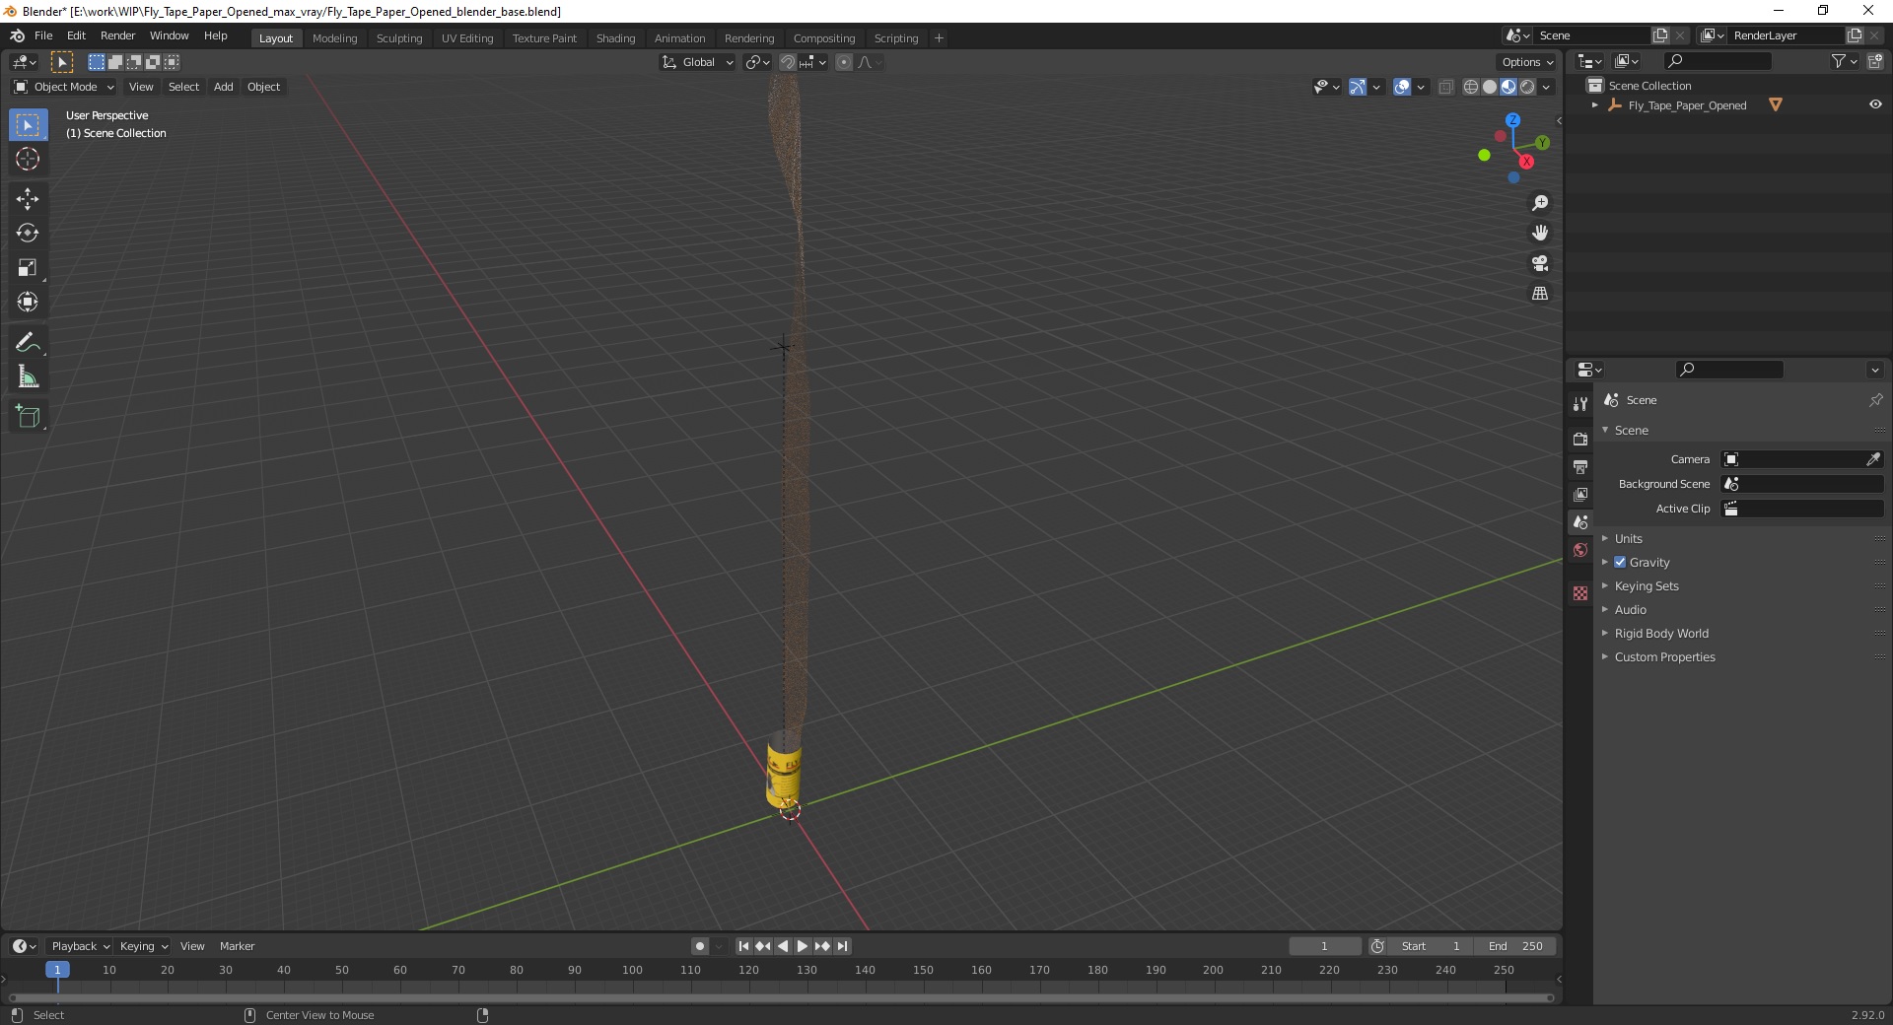Open the Global transform orientation dropdown

tap(697, 62)
